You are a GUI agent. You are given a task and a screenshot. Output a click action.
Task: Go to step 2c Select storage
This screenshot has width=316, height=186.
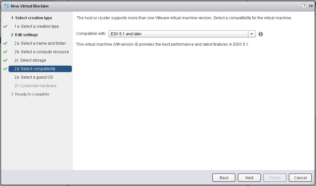tap(30, 60)
